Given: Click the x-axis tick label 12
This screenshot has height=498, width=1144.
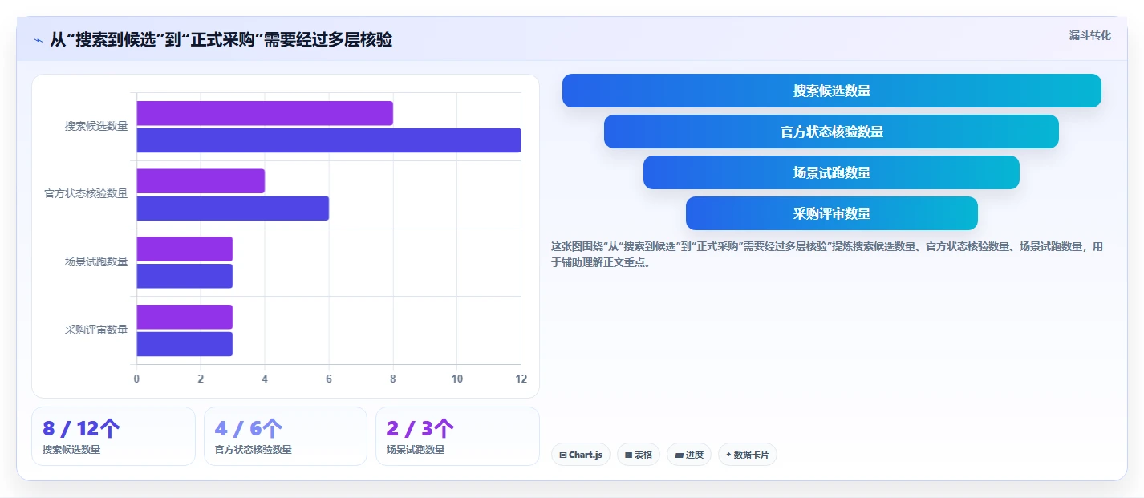Looking at the screenshot, I should tap(521, 379).
